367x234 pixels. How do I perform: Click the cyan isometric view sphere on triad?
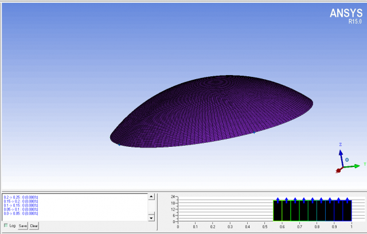(x=347, y=159)
